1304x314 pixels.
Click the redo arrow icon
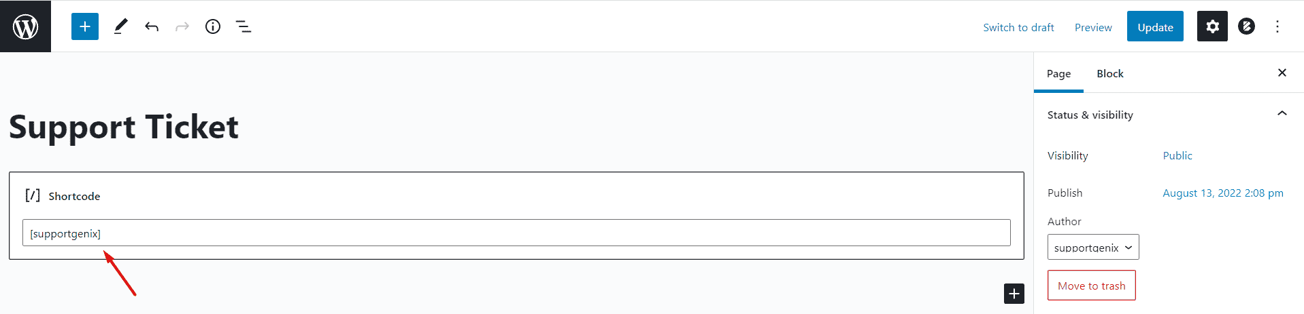tap(182, 26)
